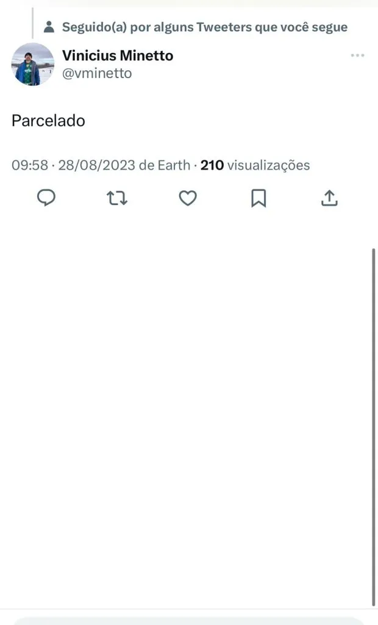
Task: Retweet the Parcelado post
Action: point(117,198)
